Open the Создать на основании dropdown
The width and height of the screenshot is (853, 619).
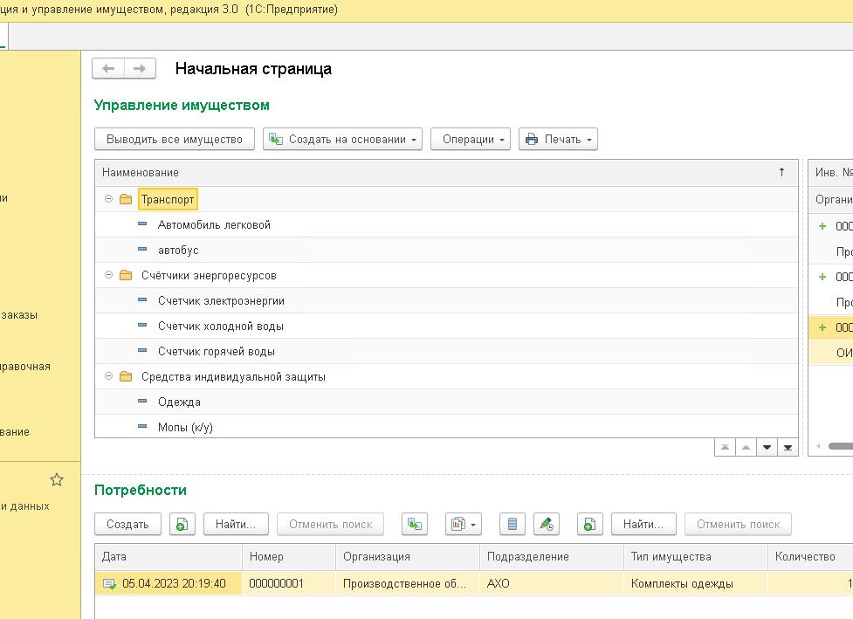pos(343,139)
